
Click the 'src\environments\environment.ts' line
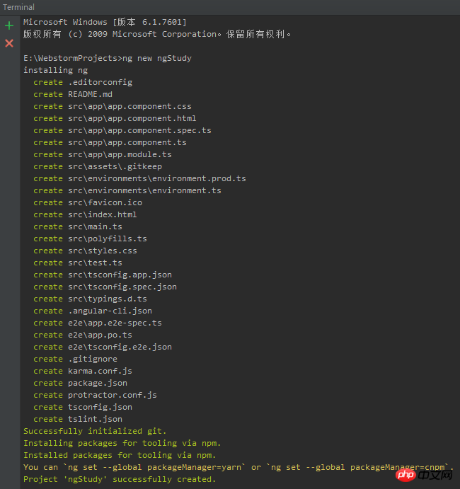(127, 190)
